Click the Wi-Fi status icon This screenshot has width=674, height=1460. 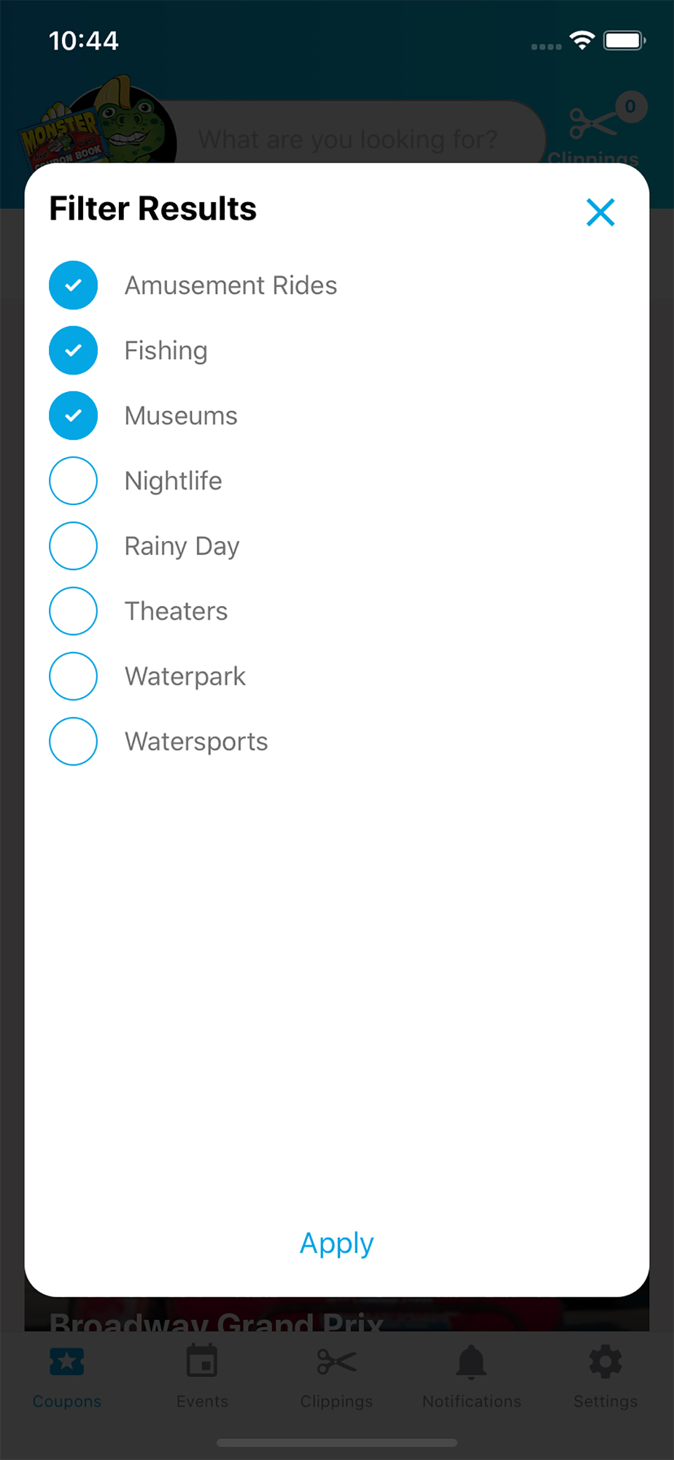(582, 40)
